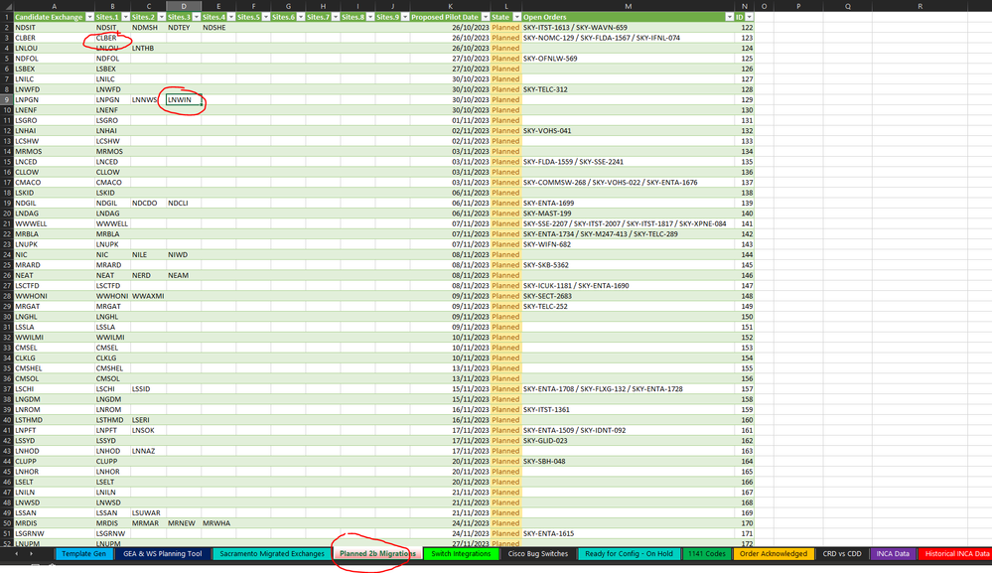This screenshot has height=573, width=992.
Task: Open the Sacramento Migrated Exchanges sheet tab
Action: pyautogui.click(x=272, y=554)
